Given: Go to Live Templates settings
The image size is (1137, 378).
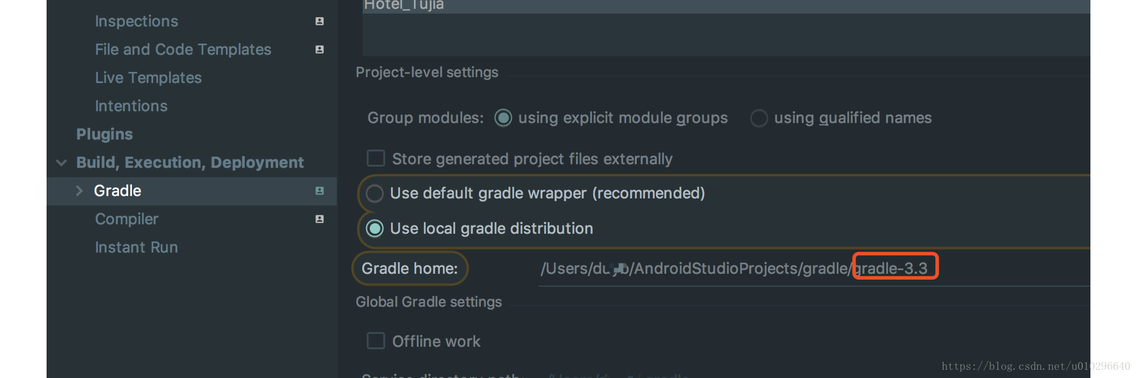Looking at the screenshot, I should coord(148,78).
